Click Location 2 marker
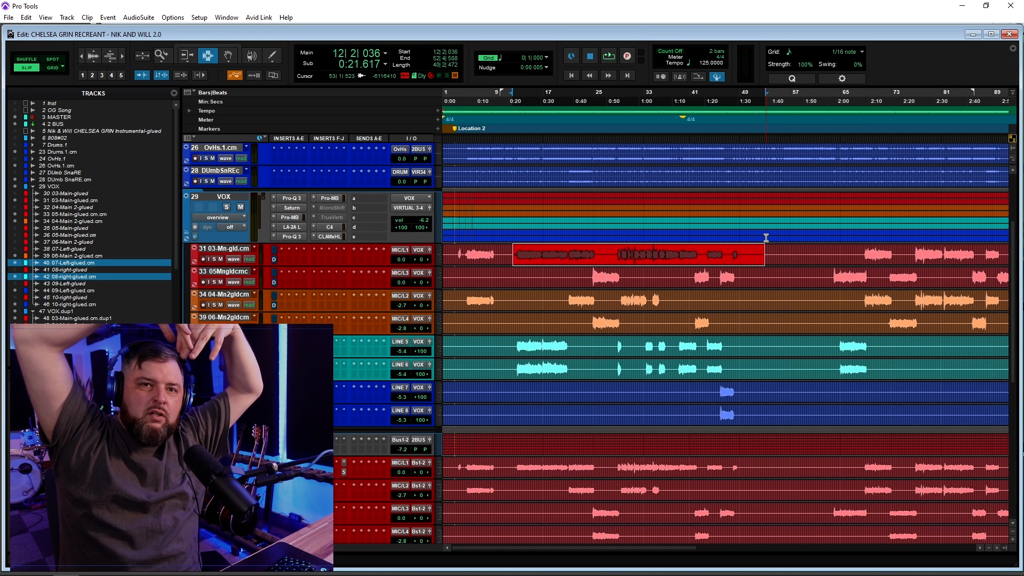Screen dimensions: 1024x576 coord(469,129)
